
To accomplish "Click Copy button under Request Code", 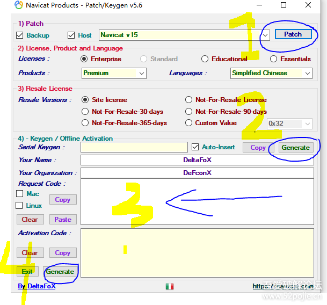I will coord(63,200).
